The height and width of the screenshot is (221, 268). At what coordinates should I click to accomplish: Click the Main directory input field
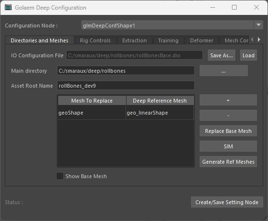click(126, 70)
